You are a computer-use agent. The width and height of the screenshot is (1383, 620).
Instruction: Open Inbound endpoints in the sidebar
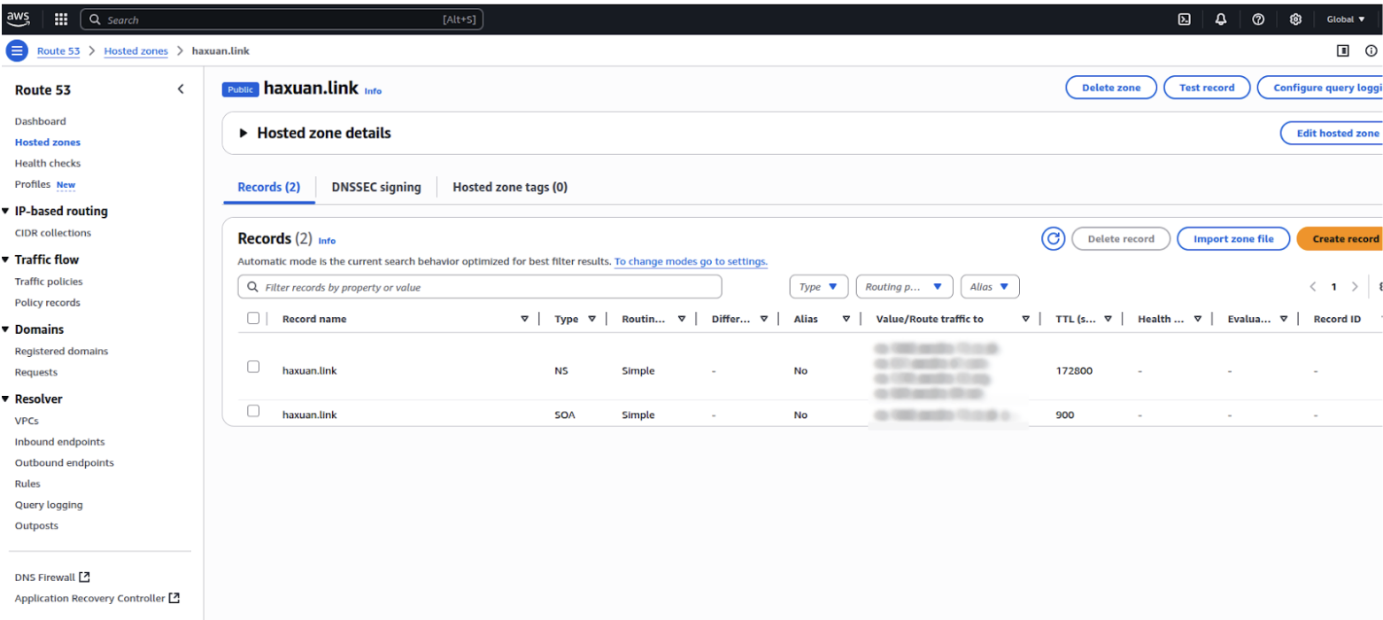[x=60, y=442]
